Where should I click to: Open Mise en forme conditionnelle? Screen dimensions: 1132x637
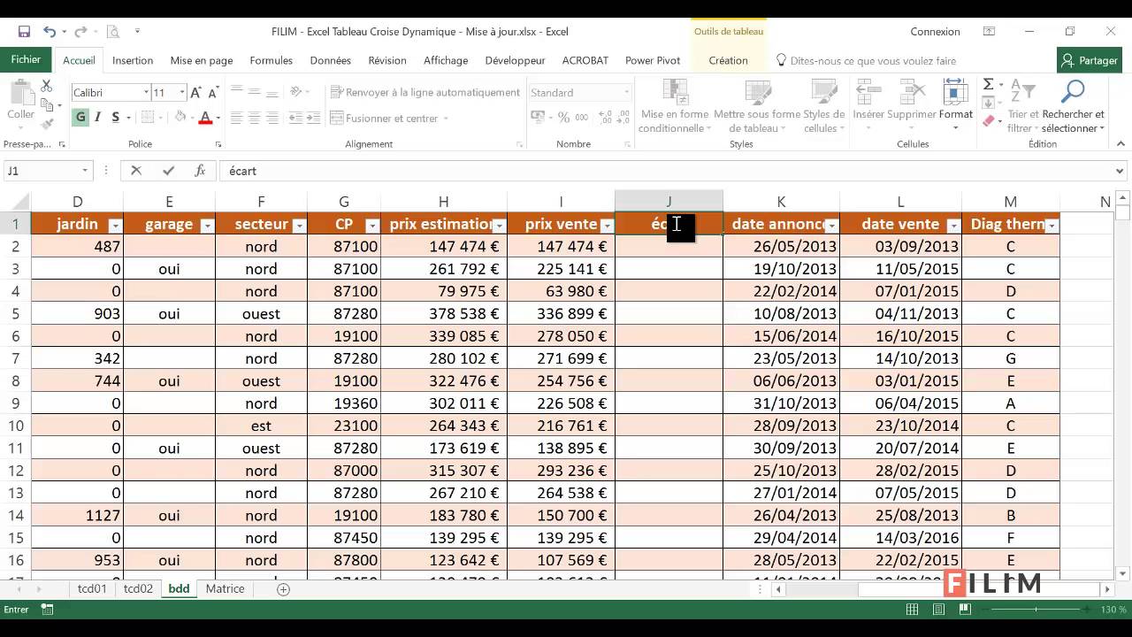pos(674,107)
